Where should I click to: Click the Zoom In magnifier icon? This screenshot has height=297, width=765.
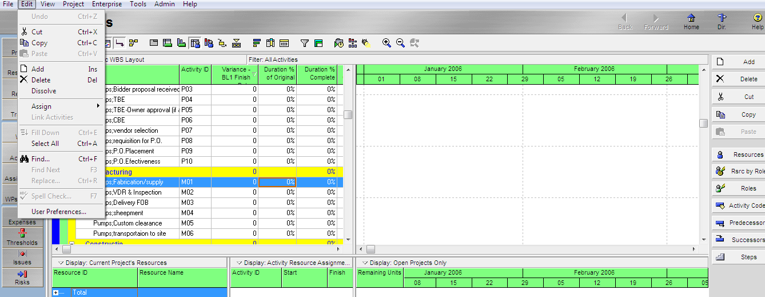pyautogui.click(x=387, y=43)
